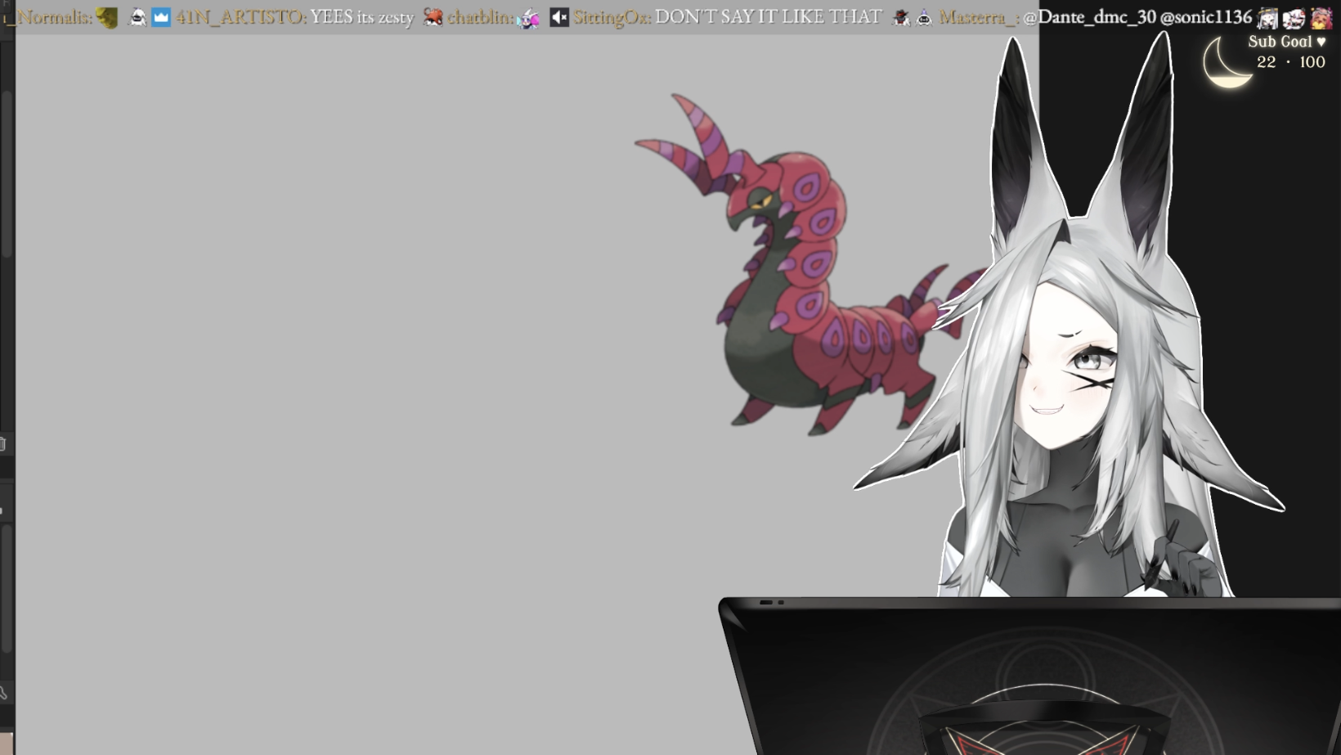The width and height of the screenshot is (1341, 755).
Task: Click the yellow emote after Normalis
Action: tap(107, 17)
